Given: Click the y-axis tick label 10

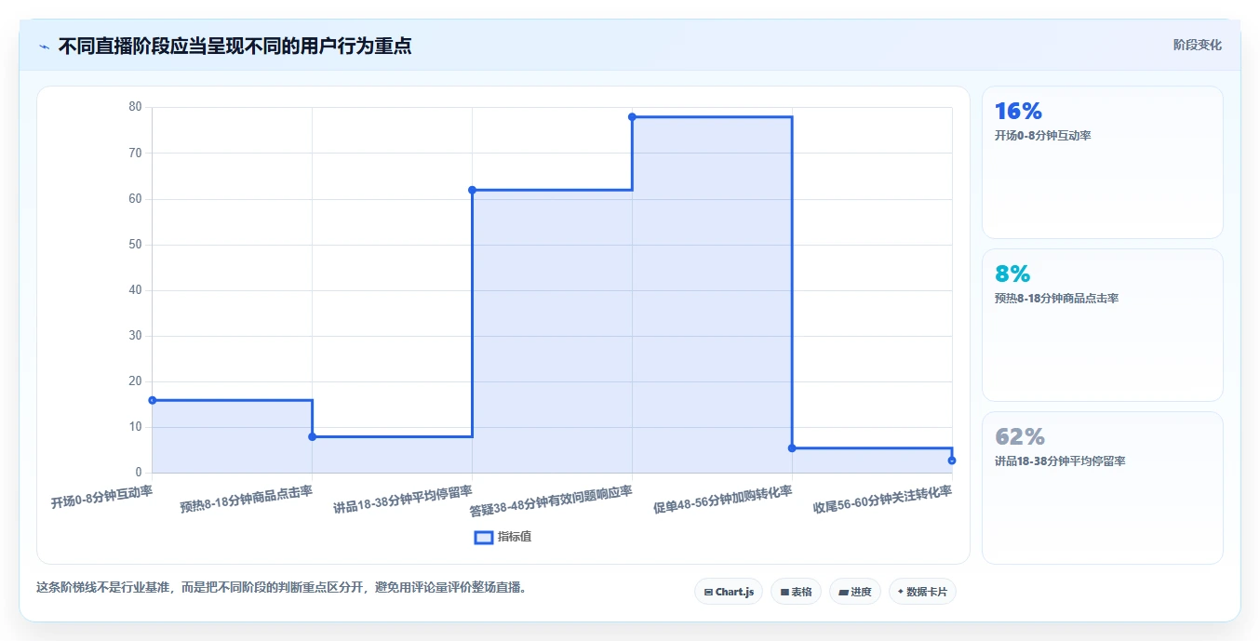Looking at the screenshot, I should 135,427.
